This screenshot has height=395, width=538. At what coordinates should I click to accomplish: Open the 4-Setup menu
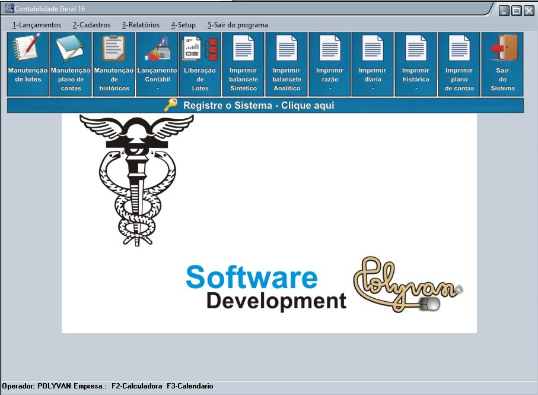coord(183,25)
